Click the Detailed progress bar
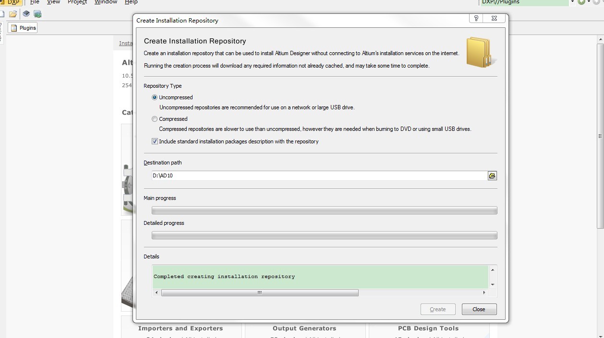This screenshot has height=338, width=604. point(324,235)
